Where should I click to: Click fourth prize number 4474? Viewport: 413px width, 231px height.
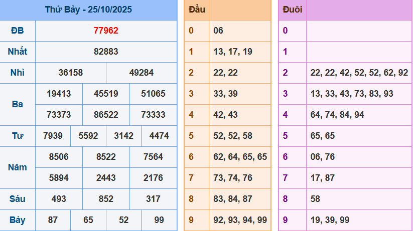pos(159,135)
